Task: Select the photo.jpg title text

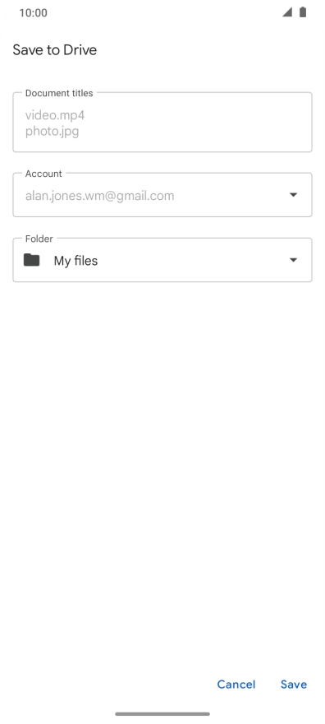Action: click(52, 131)
